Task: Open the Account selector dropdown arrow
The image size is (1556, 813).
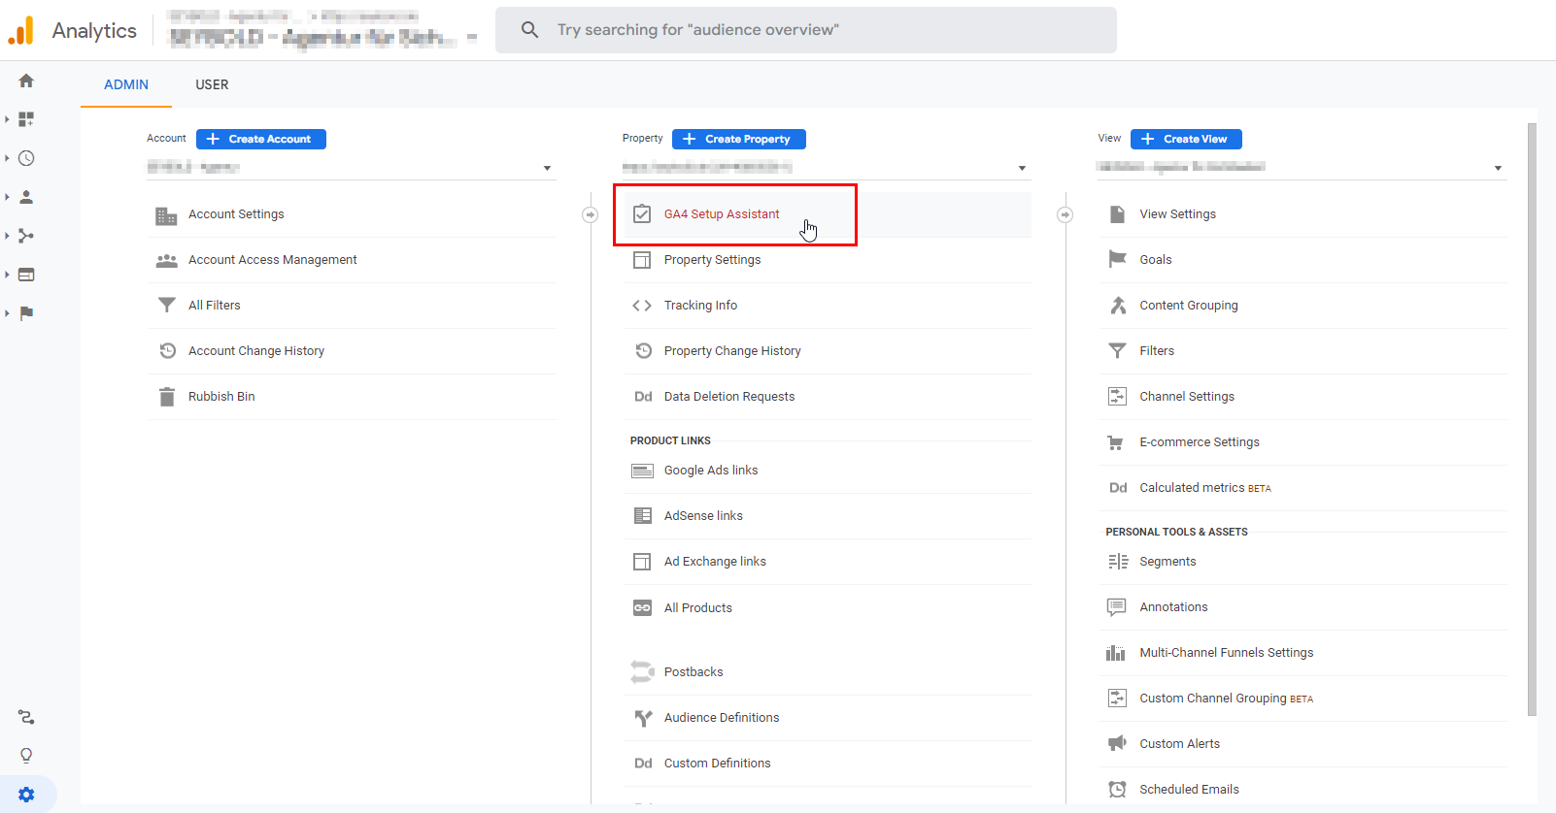Action: (548, 169)
